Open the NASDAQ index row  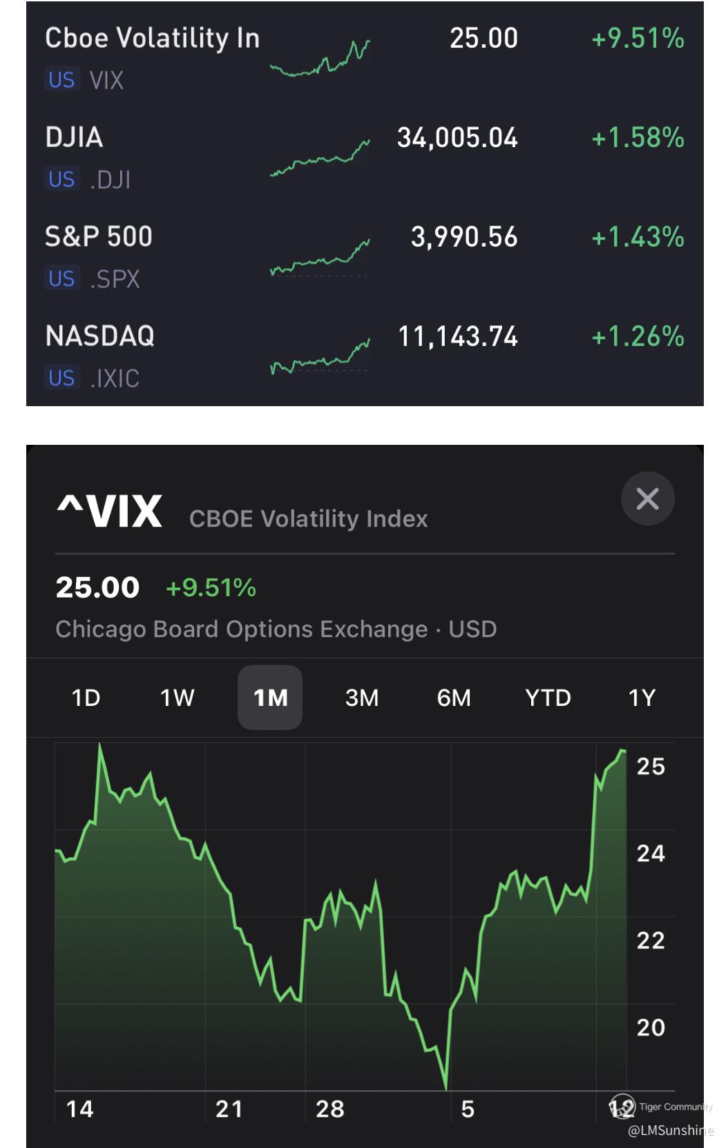click(x=100, y=336)
